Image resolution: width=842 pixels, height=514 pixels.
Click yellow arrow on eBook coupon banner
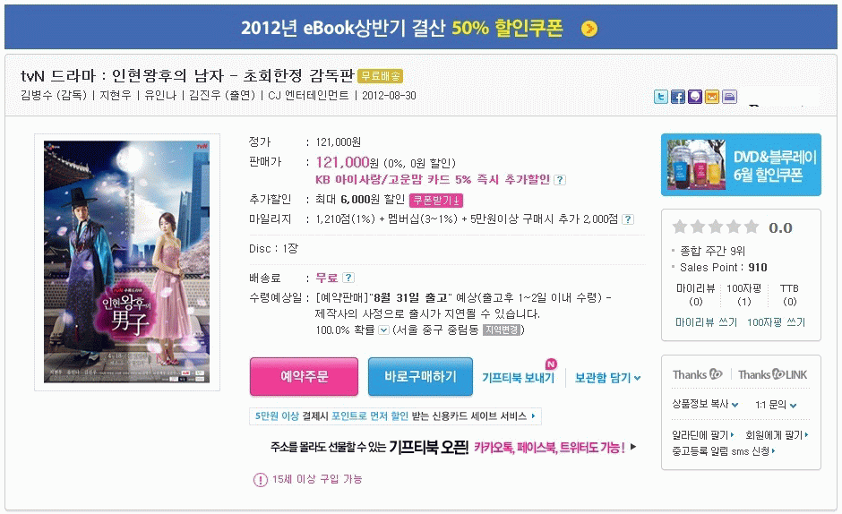tap(589, 29)
